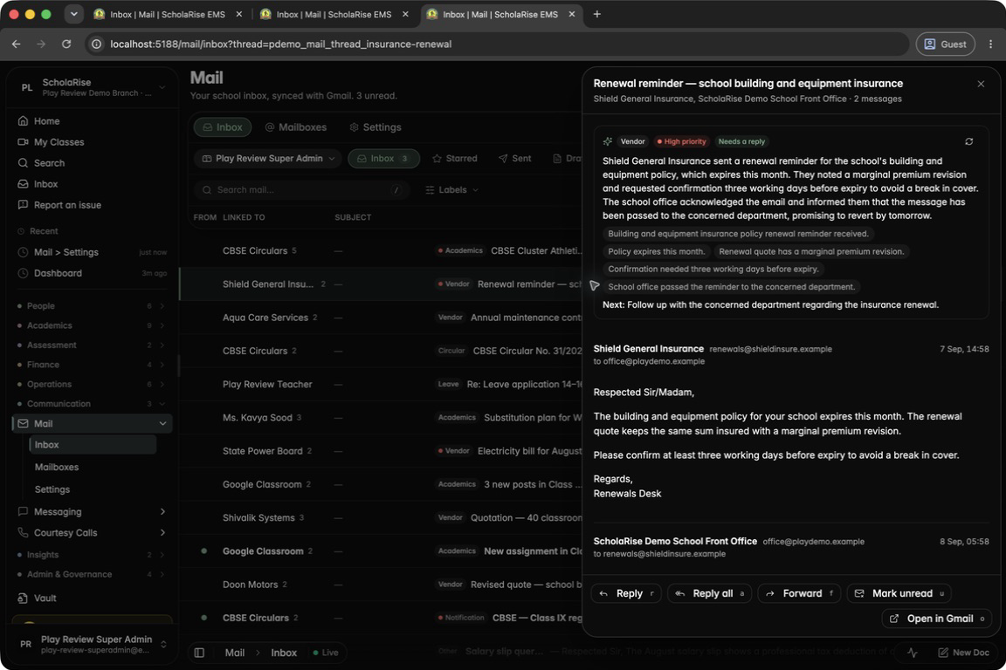Open recent Mail > Settings entry
This screenshot has height=670, width=1006.
tap(92, 253)
